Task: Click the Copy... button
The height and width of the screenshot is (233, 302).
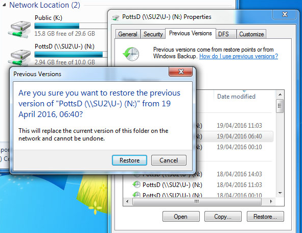Action: click(x=223, y=217)
